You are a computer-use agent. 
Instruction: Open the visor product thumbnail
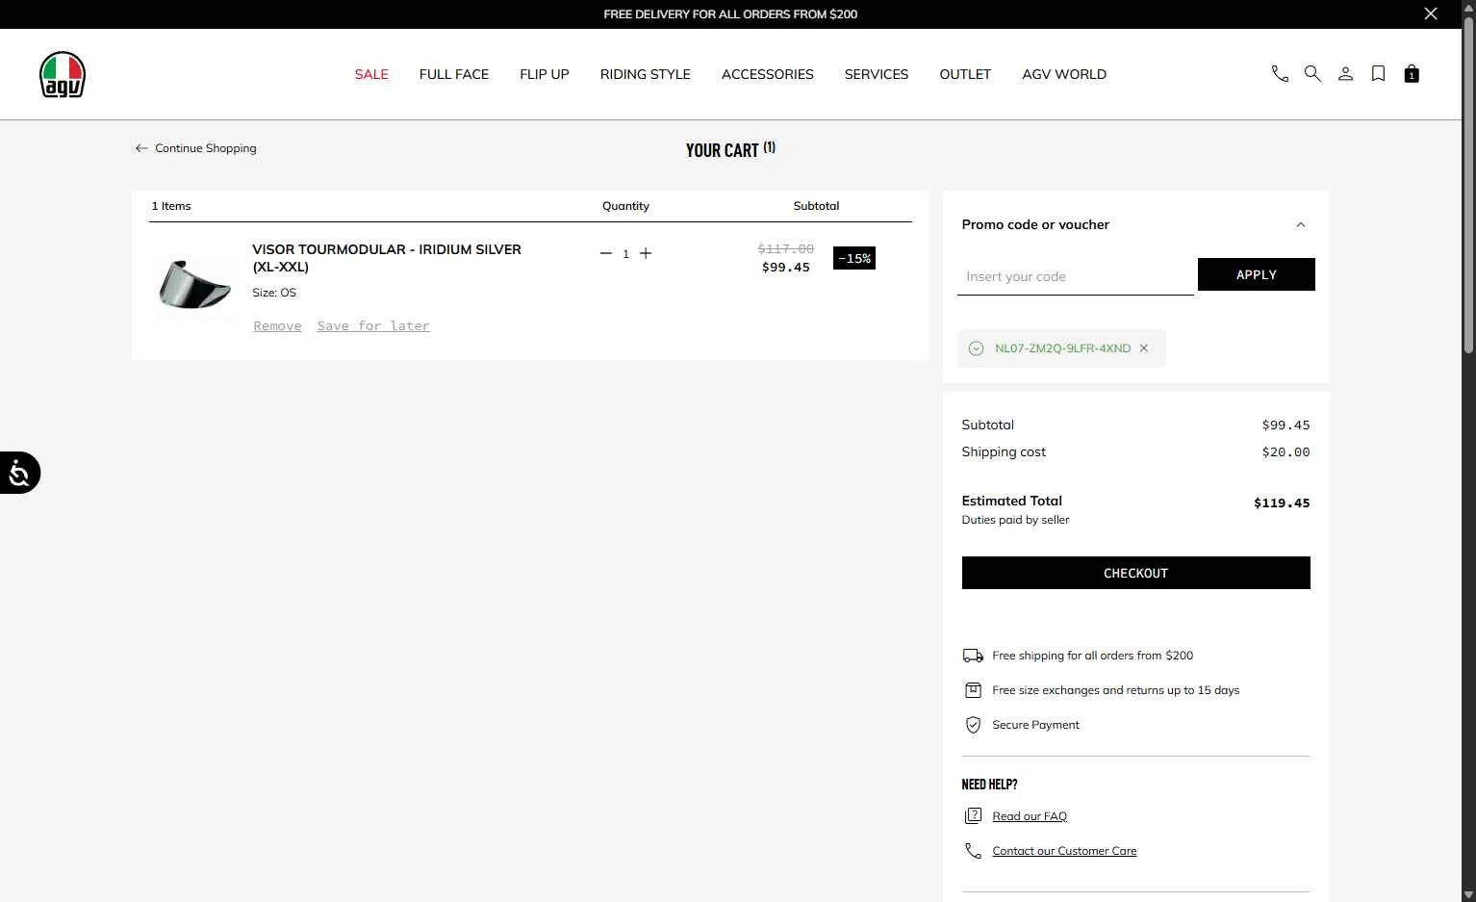coord(194,285)
